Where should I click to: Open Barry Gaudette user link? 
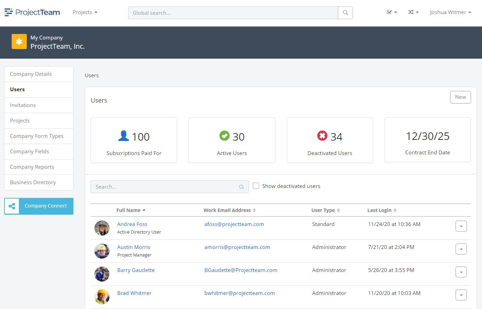click(136, 270)
